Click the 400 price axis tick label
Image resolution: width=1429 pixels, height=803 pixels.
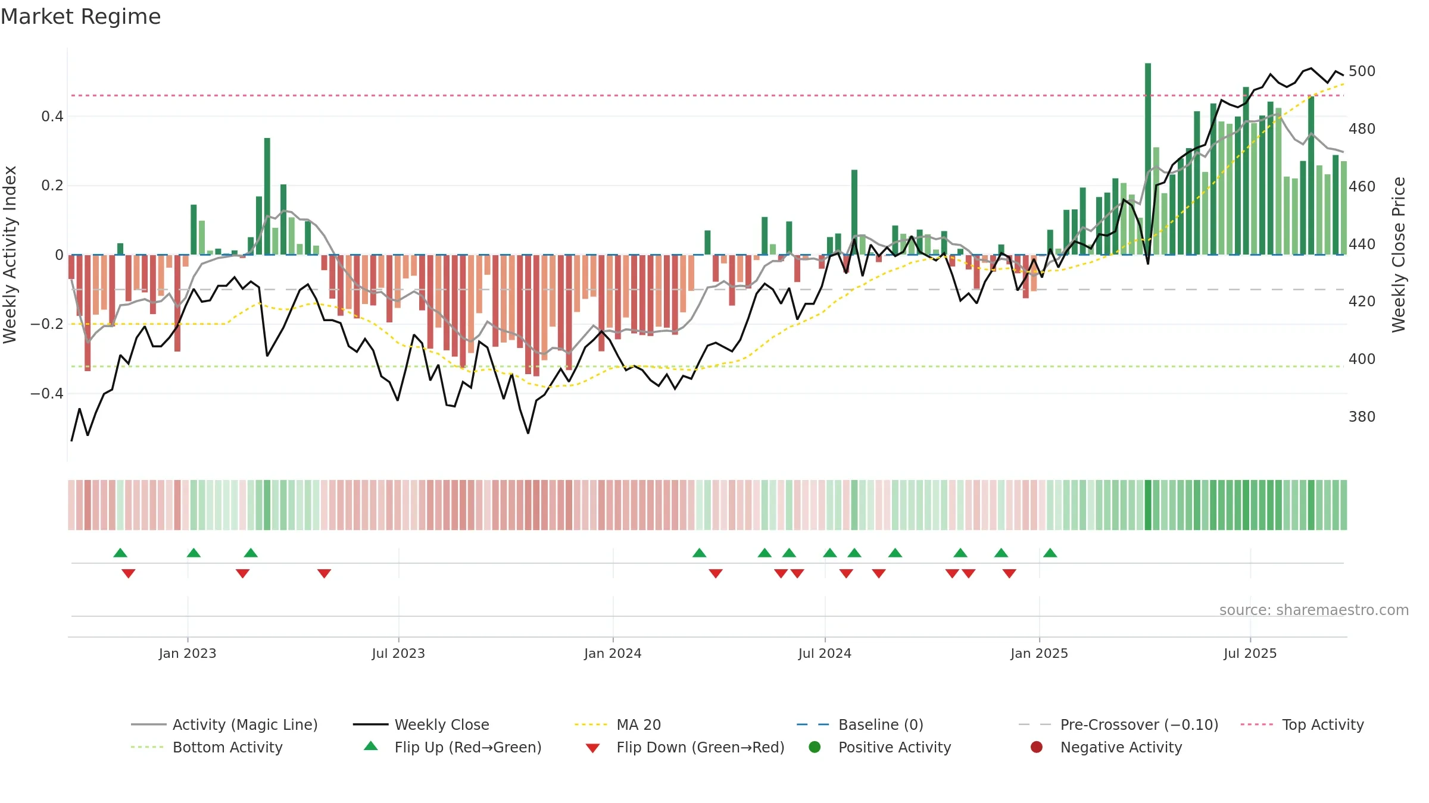pos(1362,359)
